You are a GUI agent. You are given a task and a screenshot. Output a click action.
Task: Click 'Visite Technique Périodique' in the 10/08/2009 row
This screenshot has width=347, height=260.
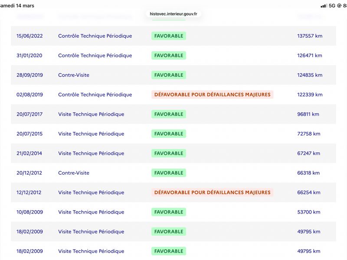tap(91, 212)
